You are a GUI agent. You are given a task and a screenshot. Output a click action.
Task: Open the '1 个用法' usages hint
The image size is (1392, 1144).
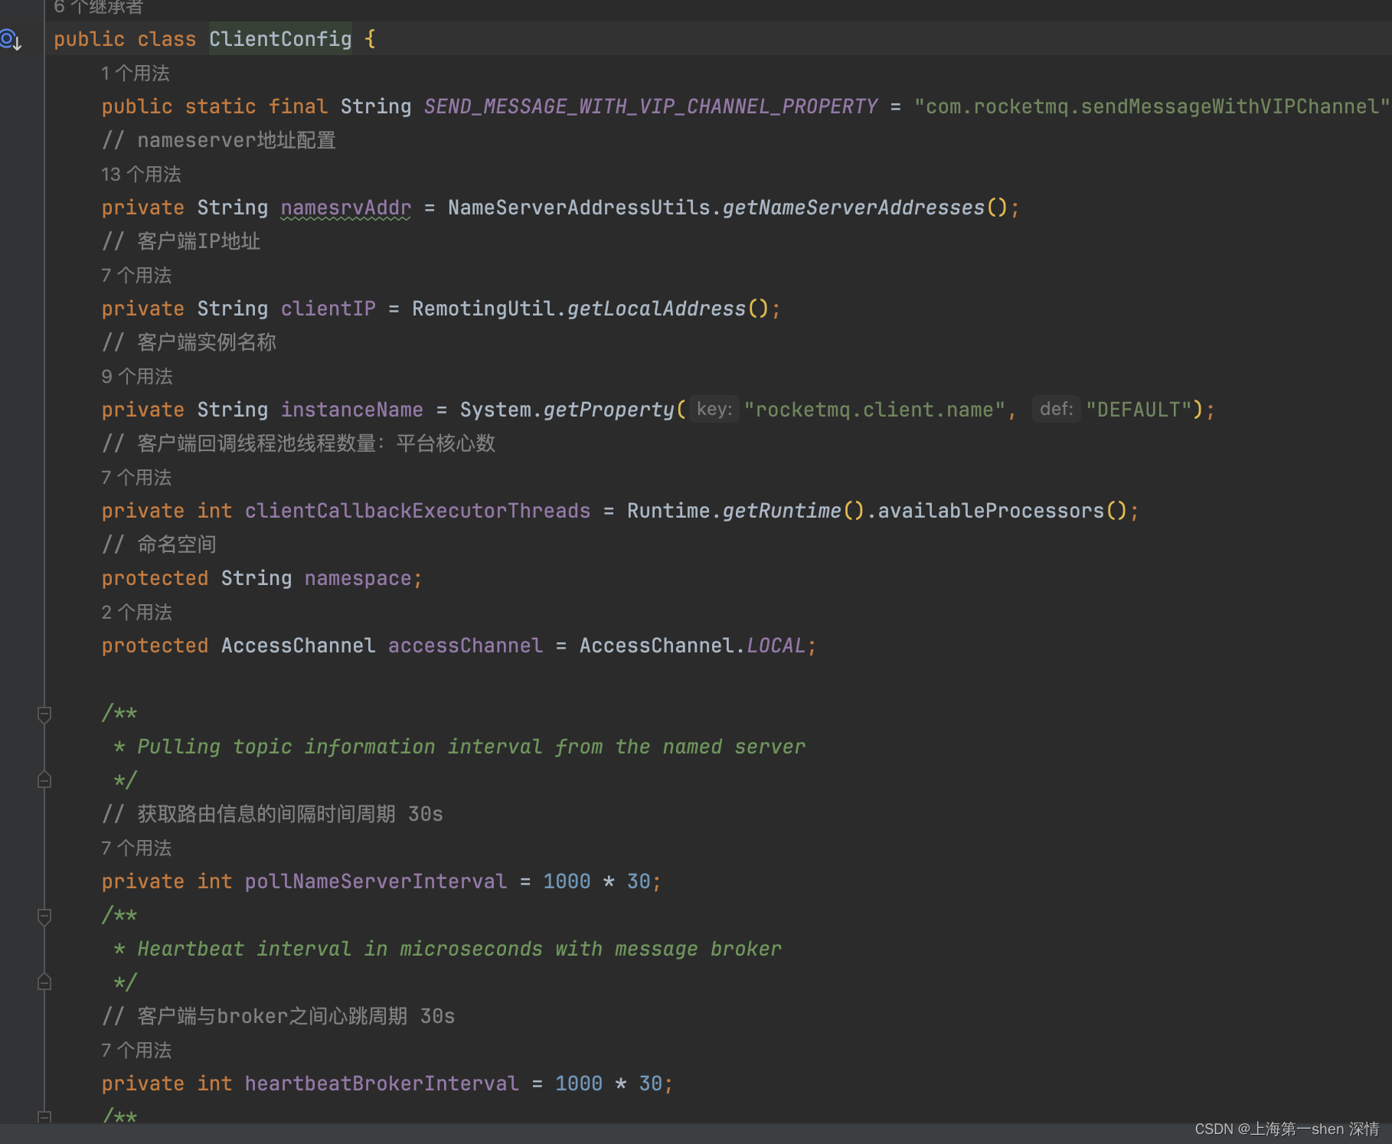[136, 74]
